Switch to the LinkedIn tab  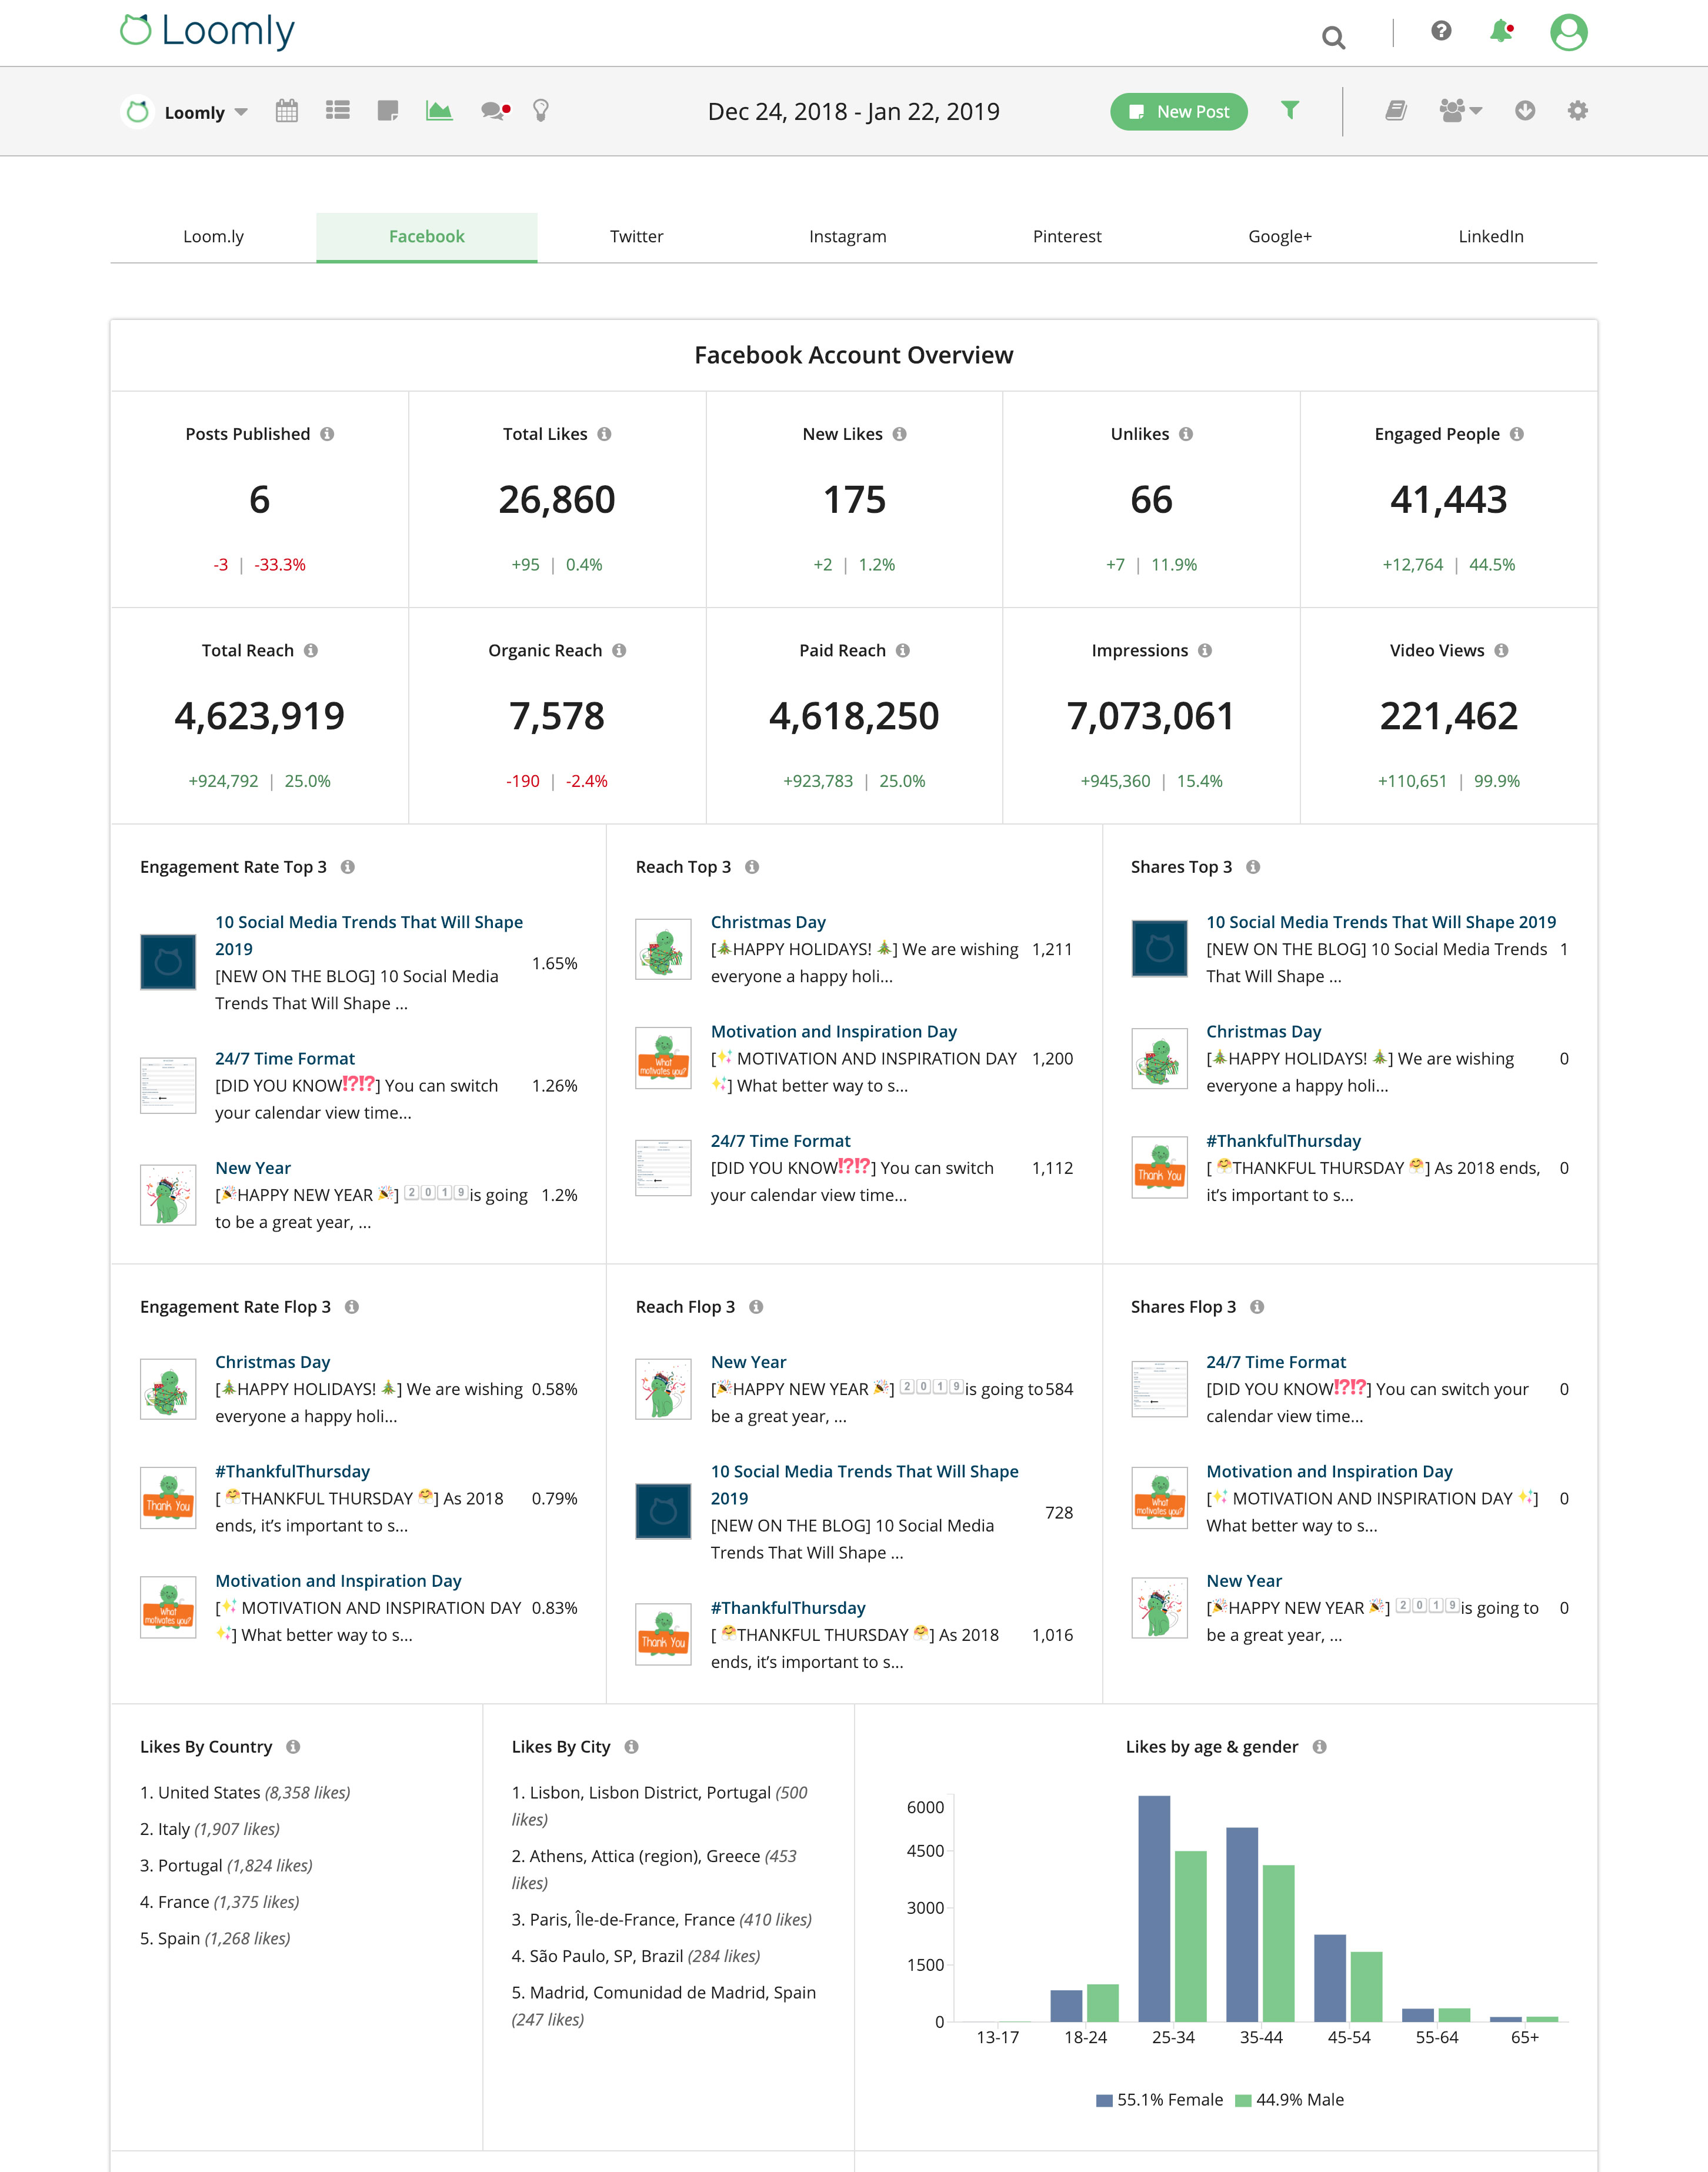pyautogui.click(x=1490, y=237)
